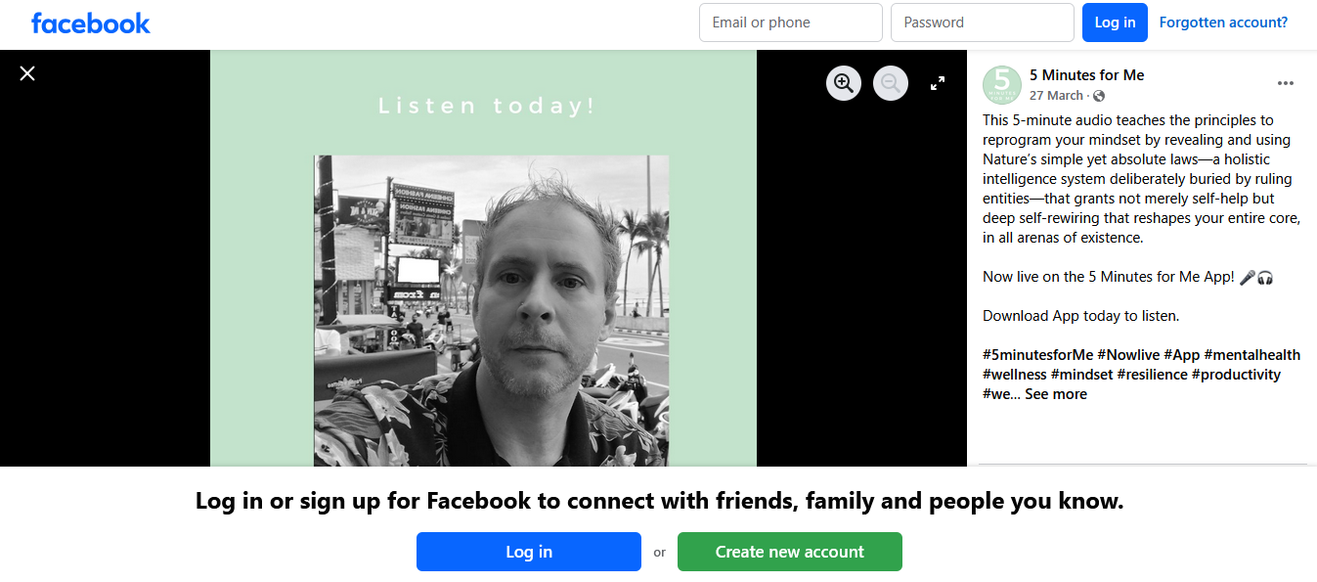The width and height of the screenshot is (1317, 582).
Task: Click the green Create new account button
Action: point(790,552)
